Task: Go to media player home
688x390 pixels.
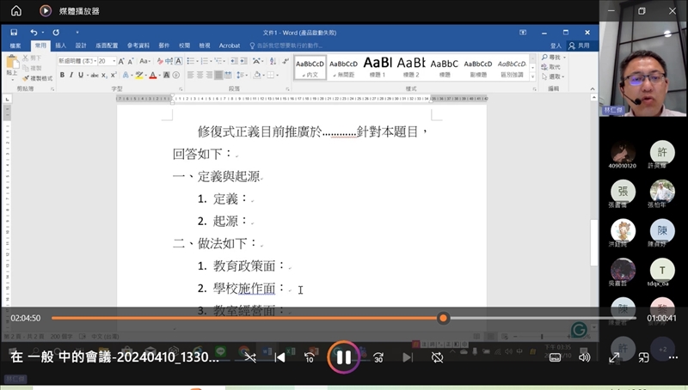Action: pos(15,11)
